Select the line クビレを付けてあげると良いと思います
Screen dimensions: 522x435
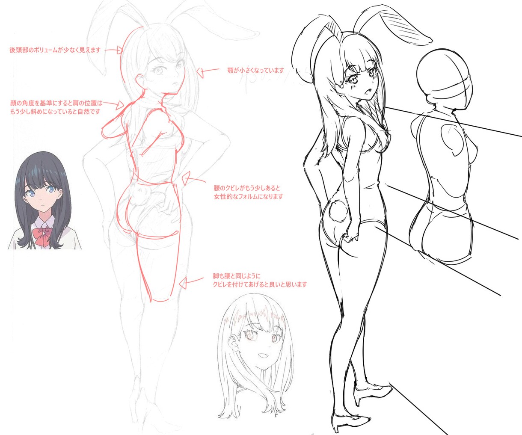tap(260, 284)
